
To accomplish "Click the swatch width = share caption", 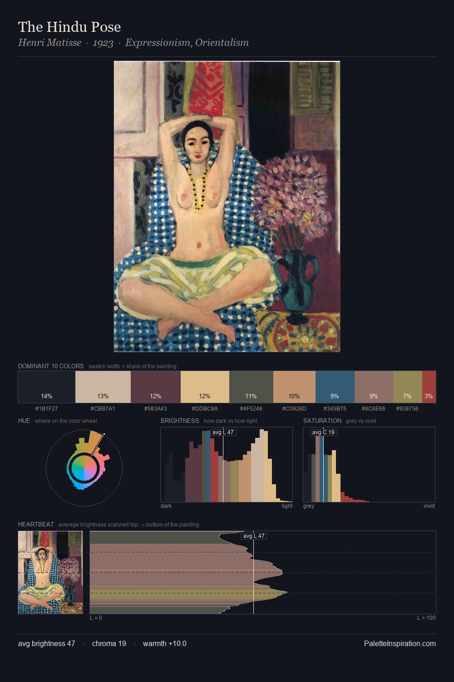I will [x=133, y=366].
